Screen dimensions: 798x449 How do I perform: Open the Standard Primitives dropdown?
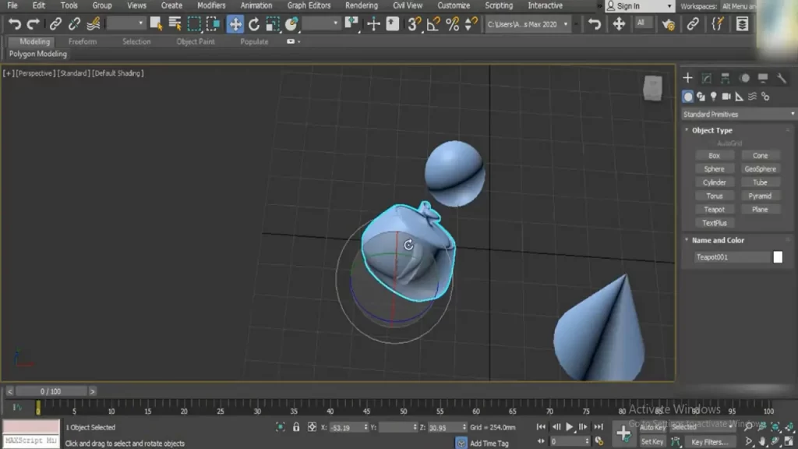tap(739, 115)
